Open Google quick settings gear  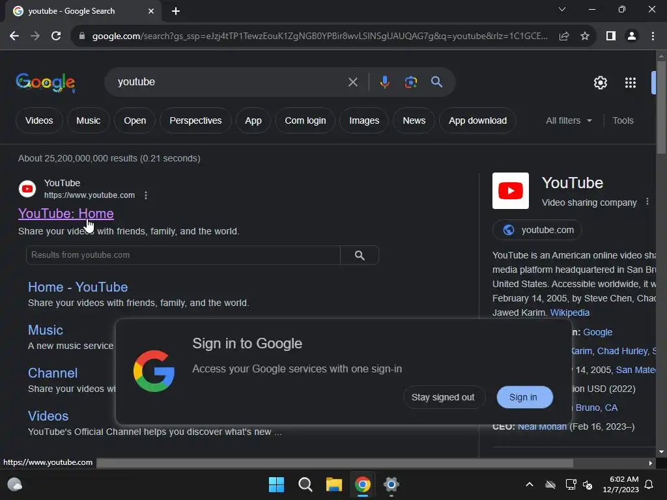[600, 83]
